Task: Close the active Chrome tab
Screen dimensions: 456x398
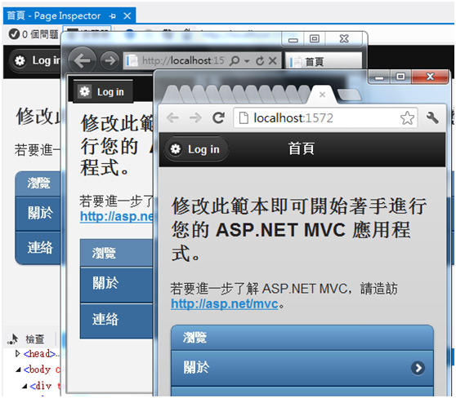Action: coord(322,95)
